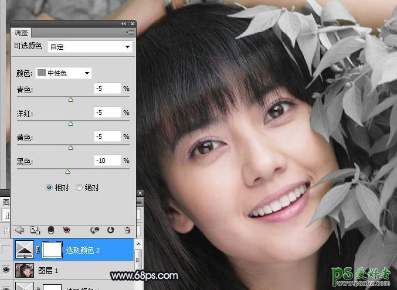Click the clip to layer icon
Screen dimensions: 397x290
(x=50, y=230)
